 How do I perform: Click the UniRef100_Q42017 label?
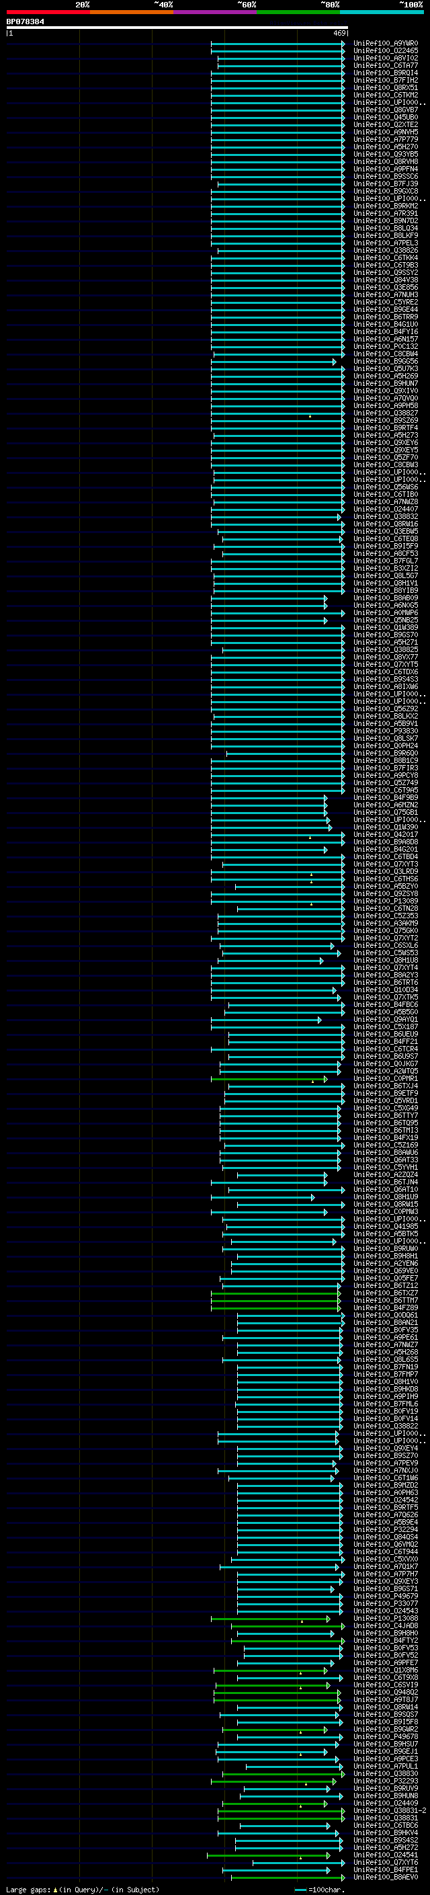(x=386, y=835)
